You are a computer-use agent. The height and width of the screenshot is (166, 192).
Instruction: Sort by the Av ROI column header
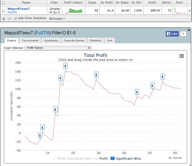pyautogui.click(x=137, y=2)
